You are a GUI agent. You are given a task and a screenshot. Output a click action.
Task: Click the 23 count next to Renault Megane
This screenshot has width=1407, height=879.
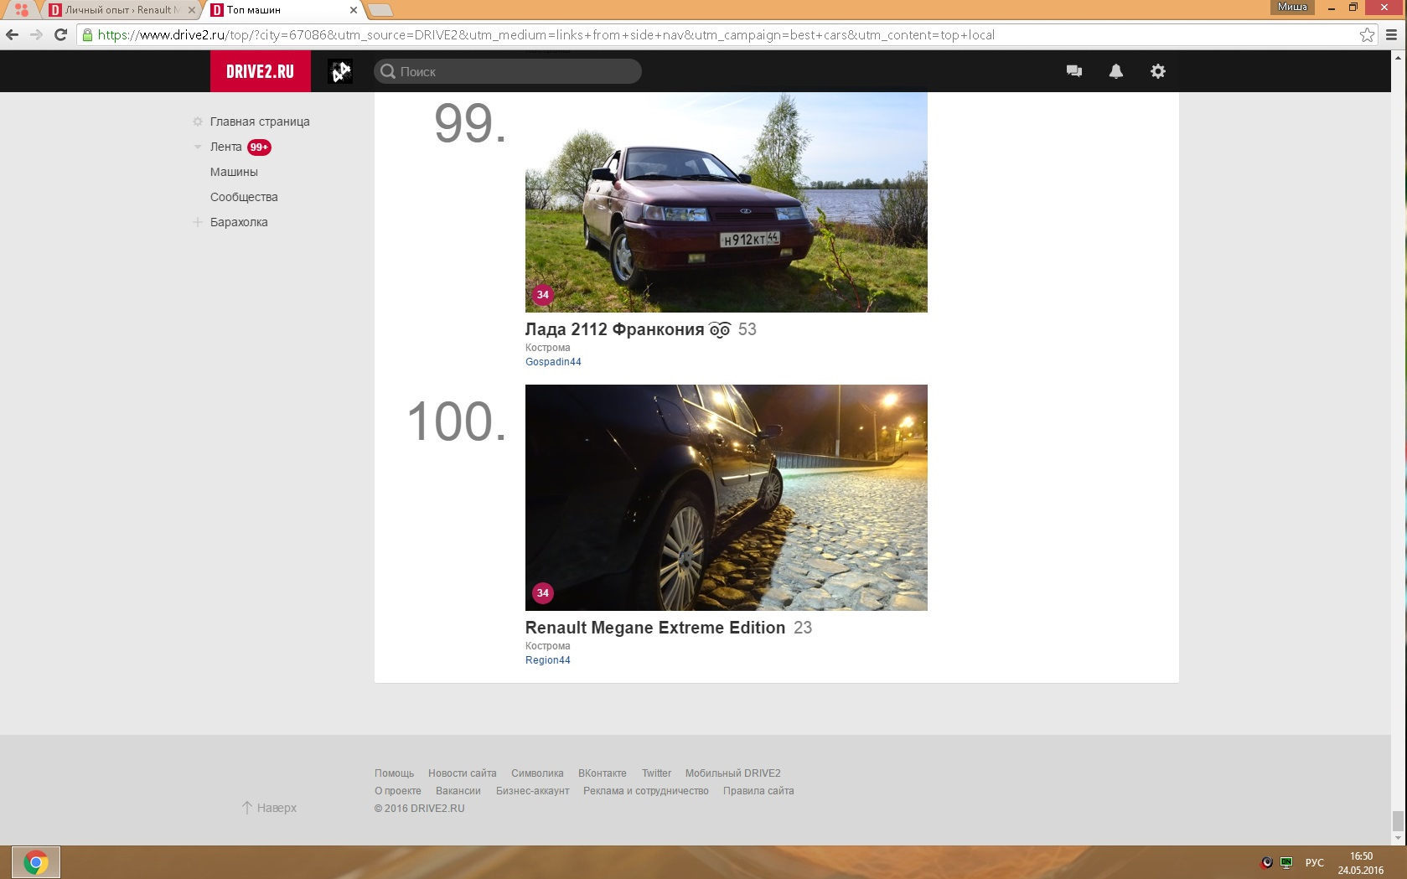(x=803, y=628)
